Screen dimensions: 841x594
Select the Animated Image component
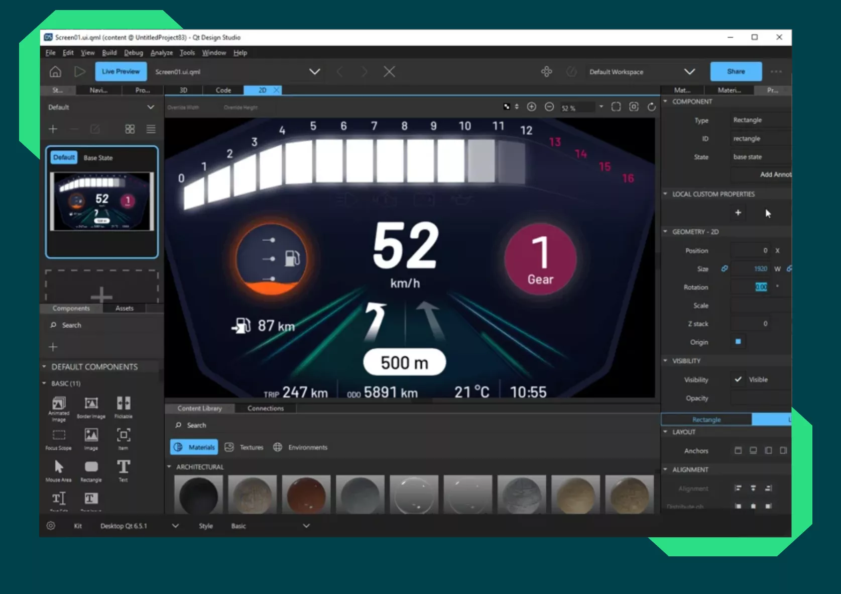(x=59, y=409)
